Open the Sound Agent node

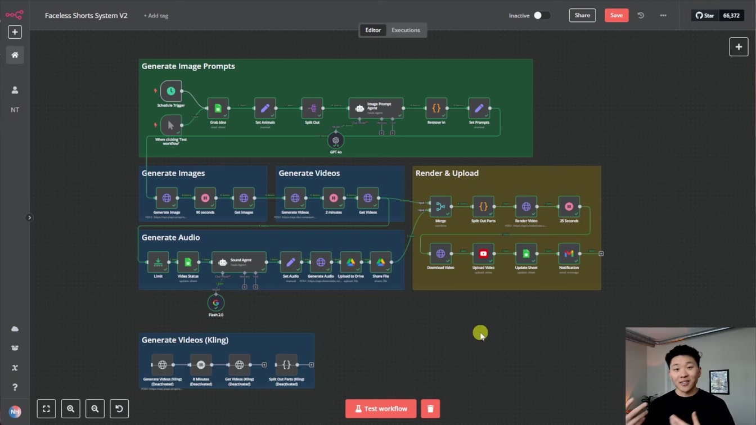point(239,262)
